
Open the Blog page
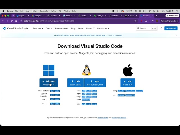[73, 28]
